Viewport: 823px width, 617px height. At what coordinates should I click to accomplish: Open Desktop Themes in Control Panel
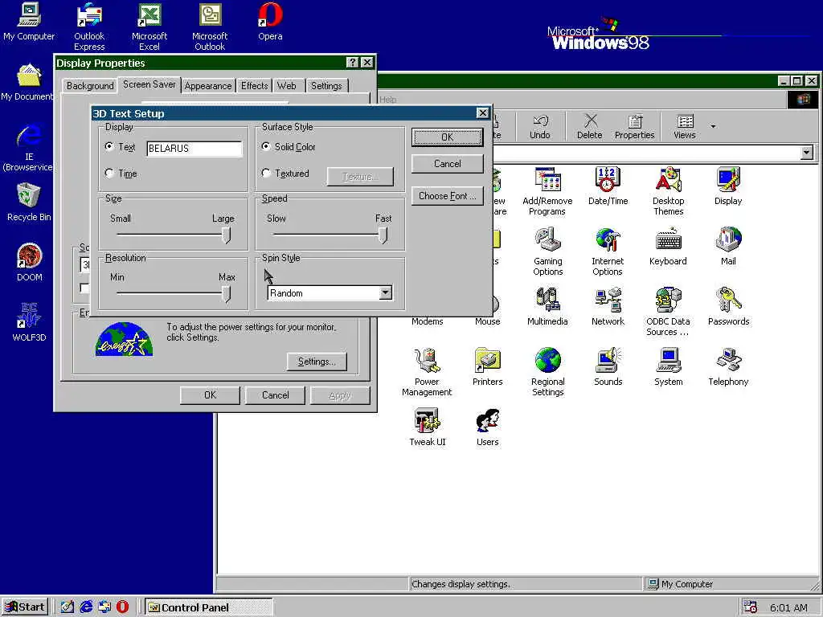point(668,191)
